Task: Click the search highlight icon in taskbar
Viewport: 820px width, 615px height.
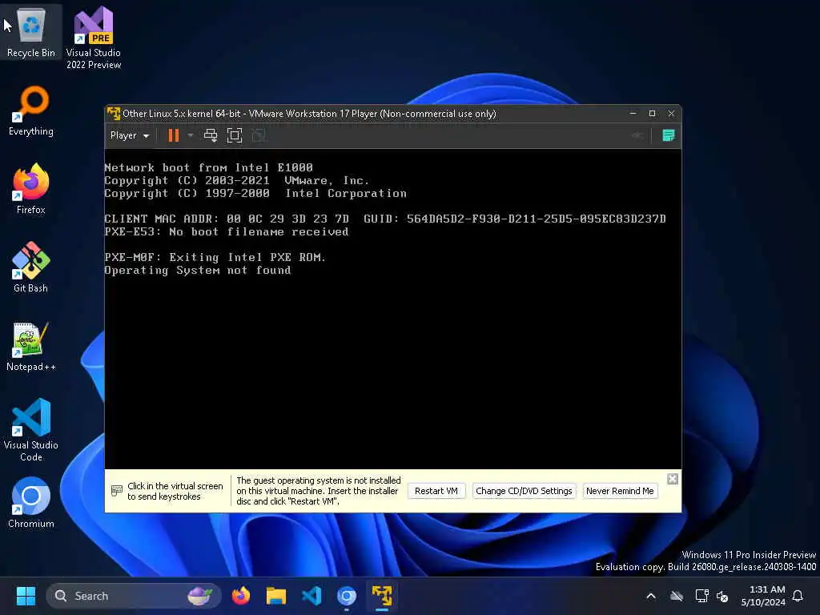Action: (199, 596)
